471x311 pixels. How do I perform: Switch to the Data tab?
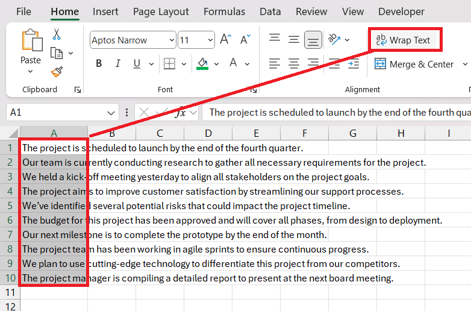[270, 11]
